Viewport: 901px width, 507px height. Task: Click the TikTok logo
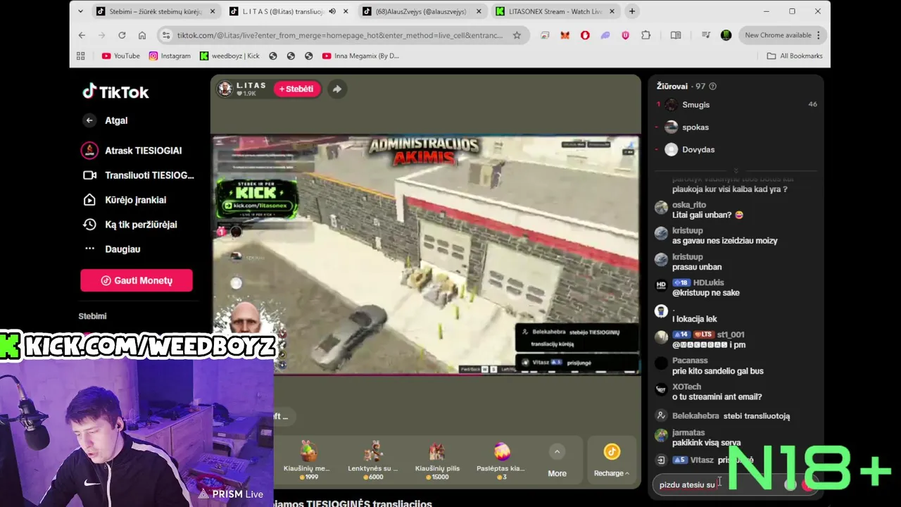[x=115, y=92]
